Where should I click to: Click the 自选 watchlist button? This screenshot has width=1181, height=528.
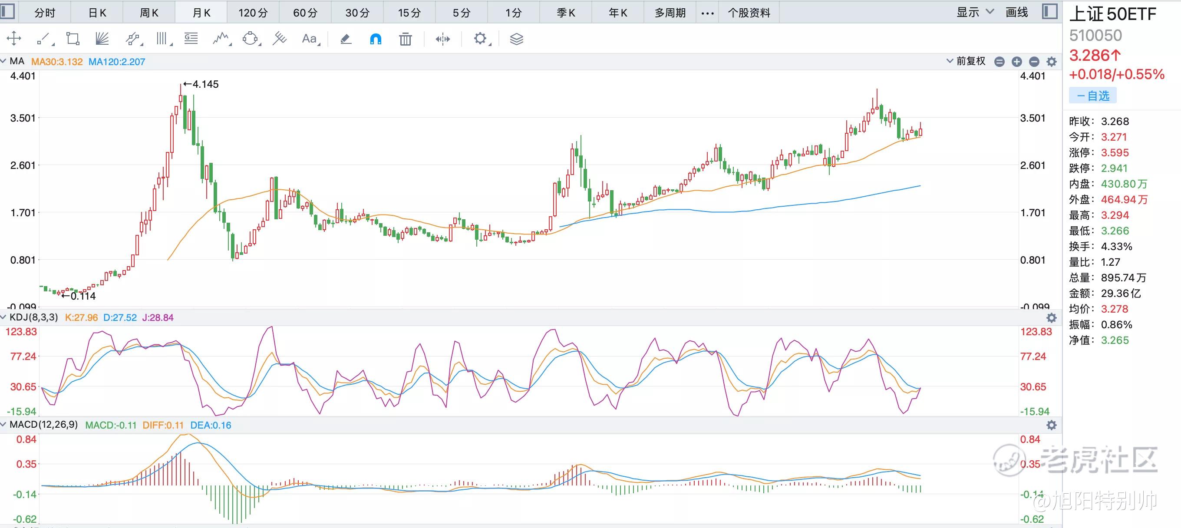pyautogui.click(x=1093, y=96)
